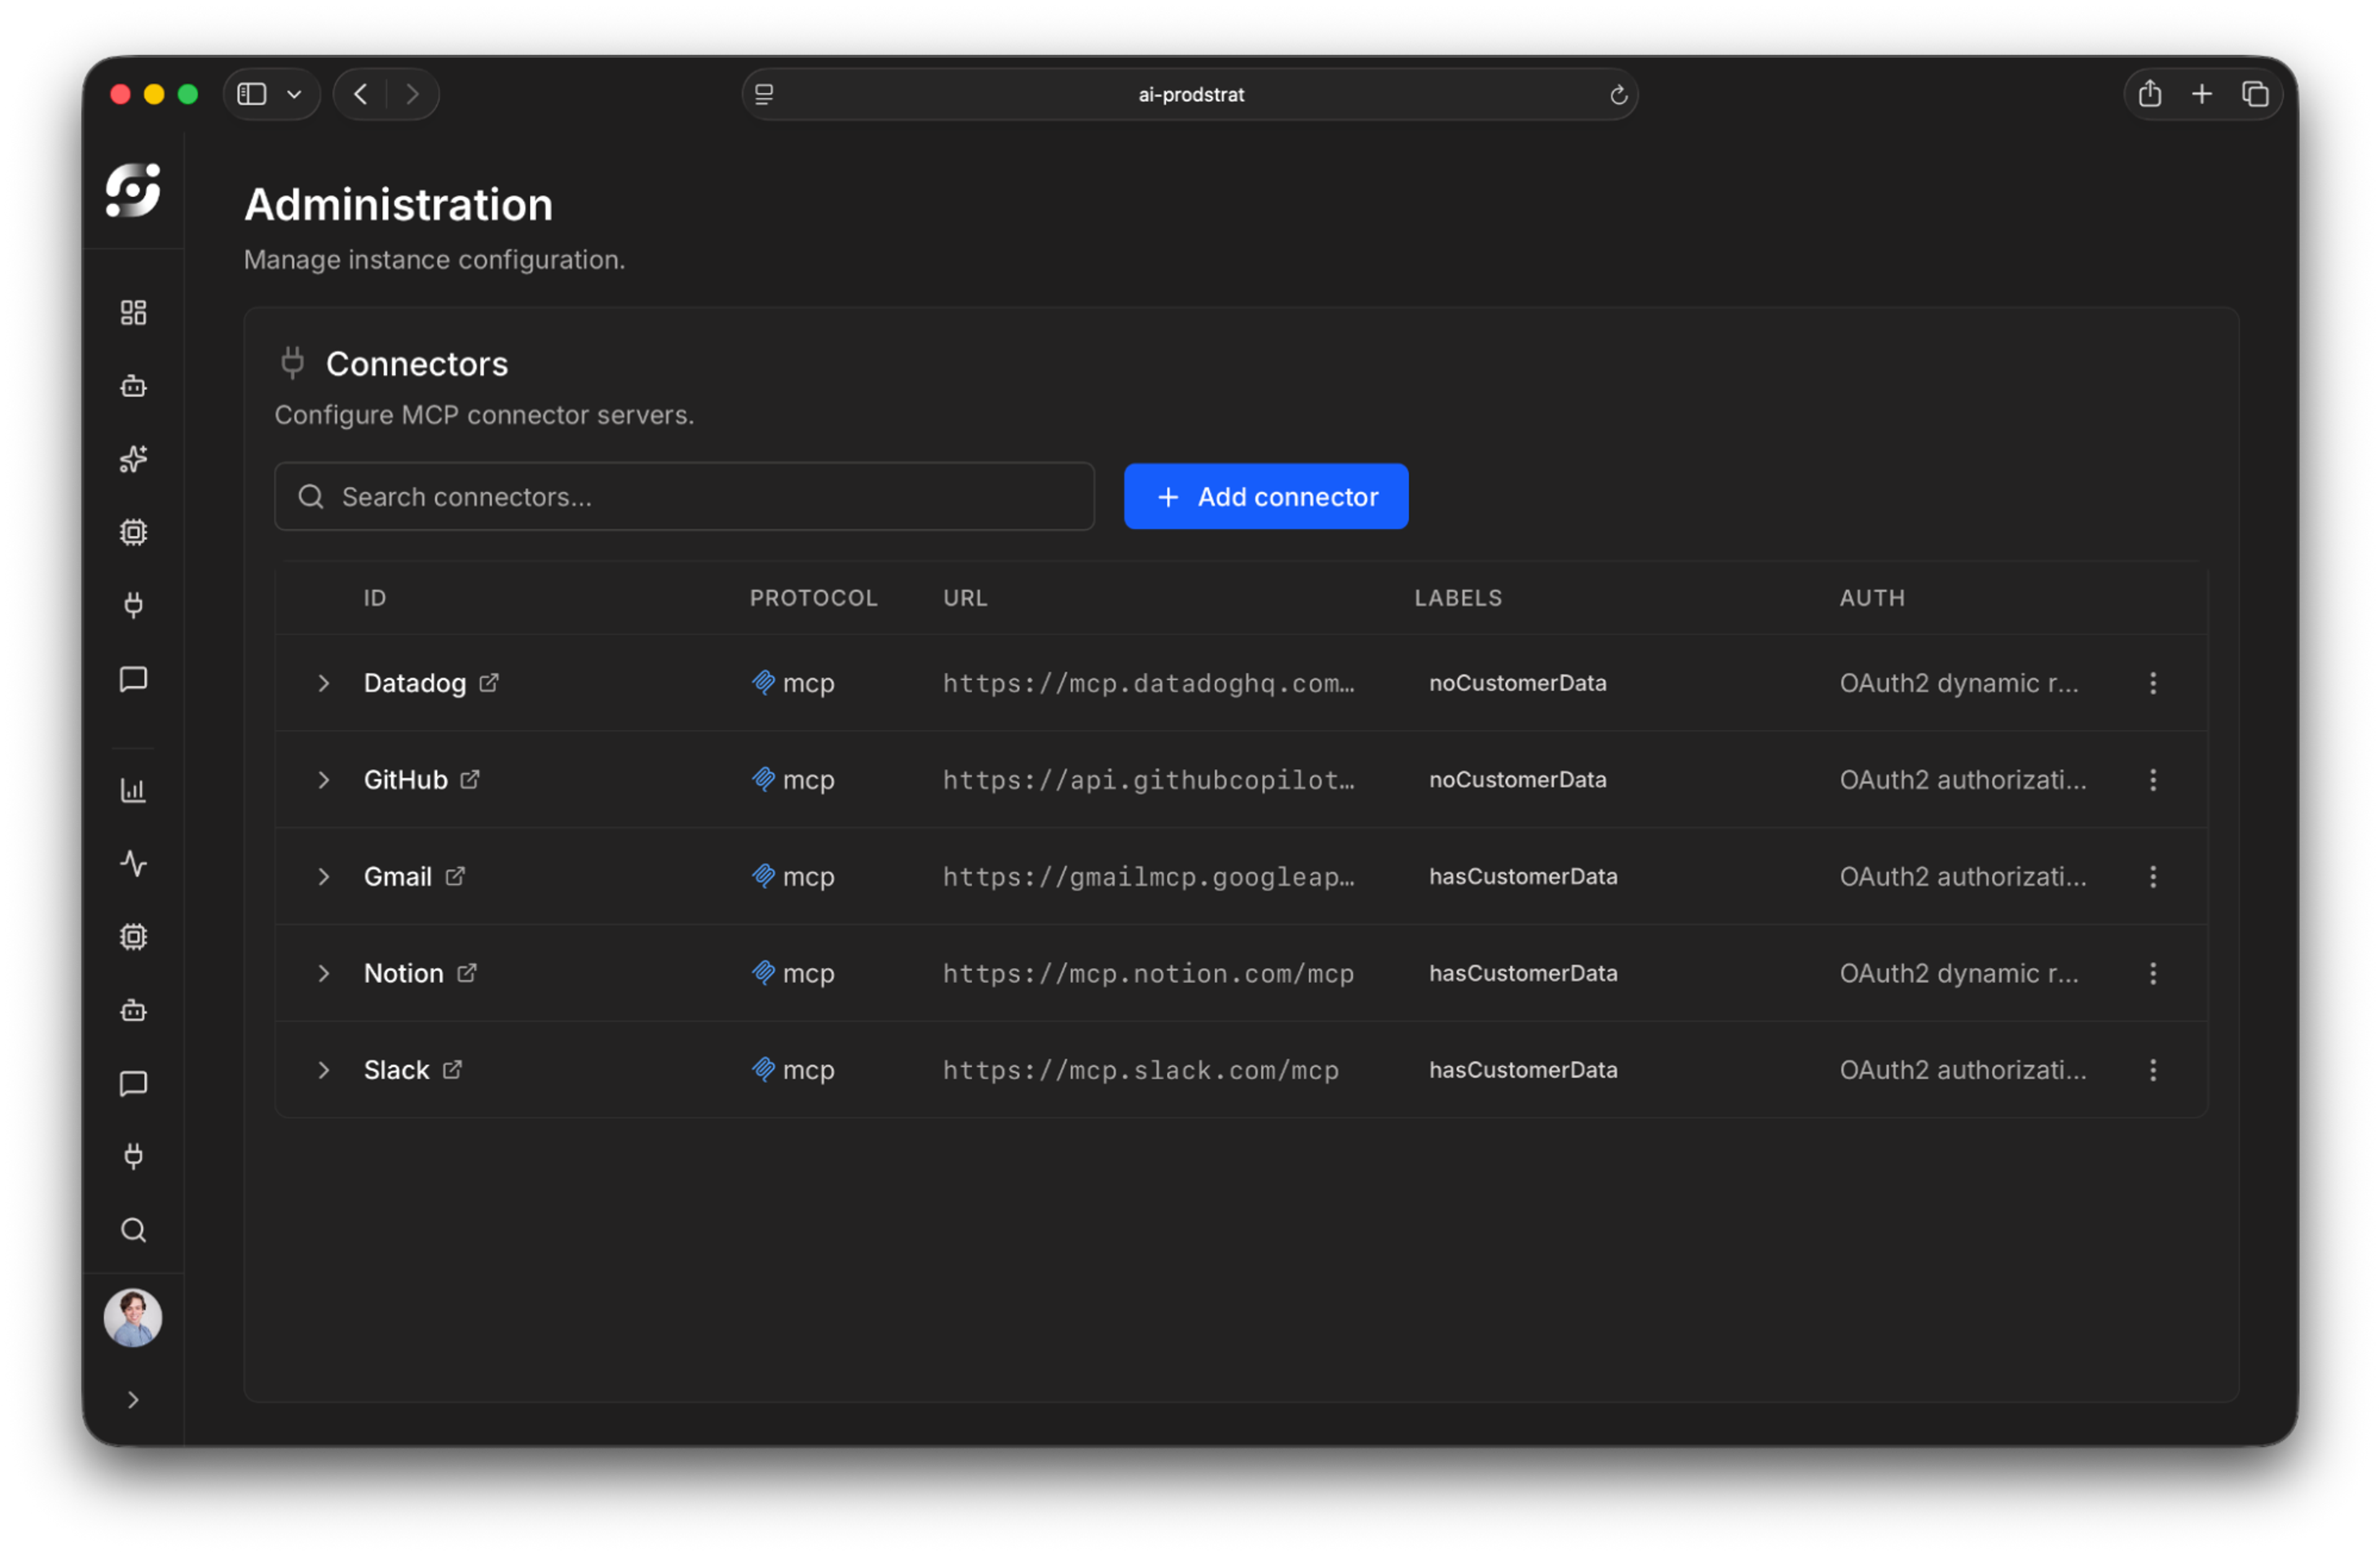
Task: Click the mcp protocol icon for Datadog
Action: [x=763, y=683]
